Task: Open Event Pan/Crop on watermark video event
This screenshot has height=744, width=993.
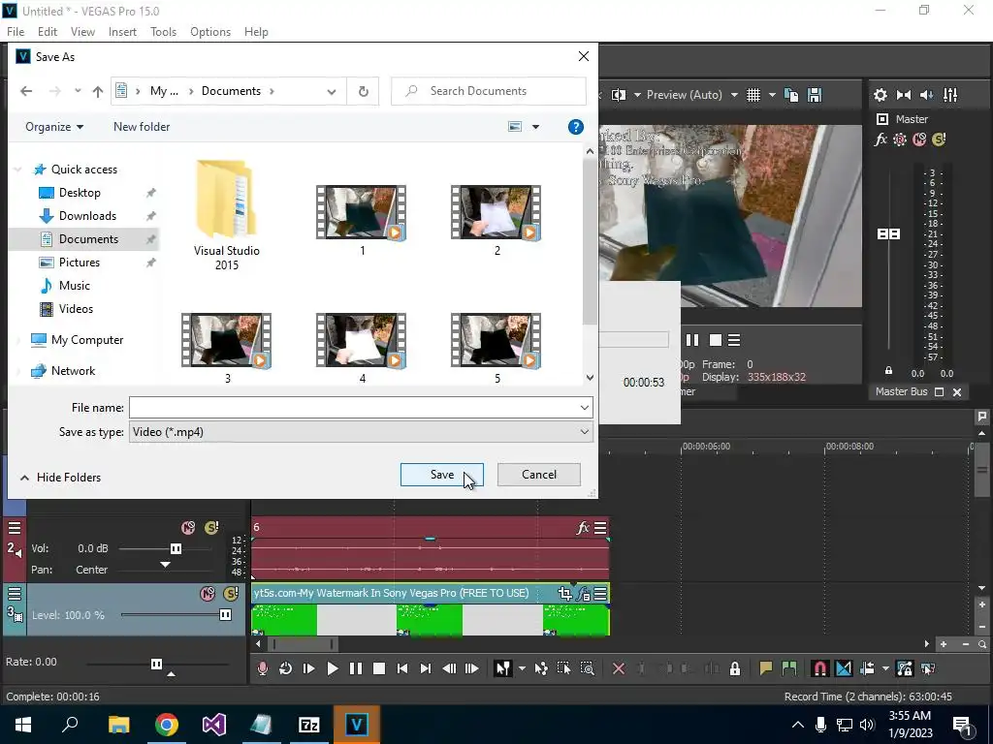Action: pos(564,594)
